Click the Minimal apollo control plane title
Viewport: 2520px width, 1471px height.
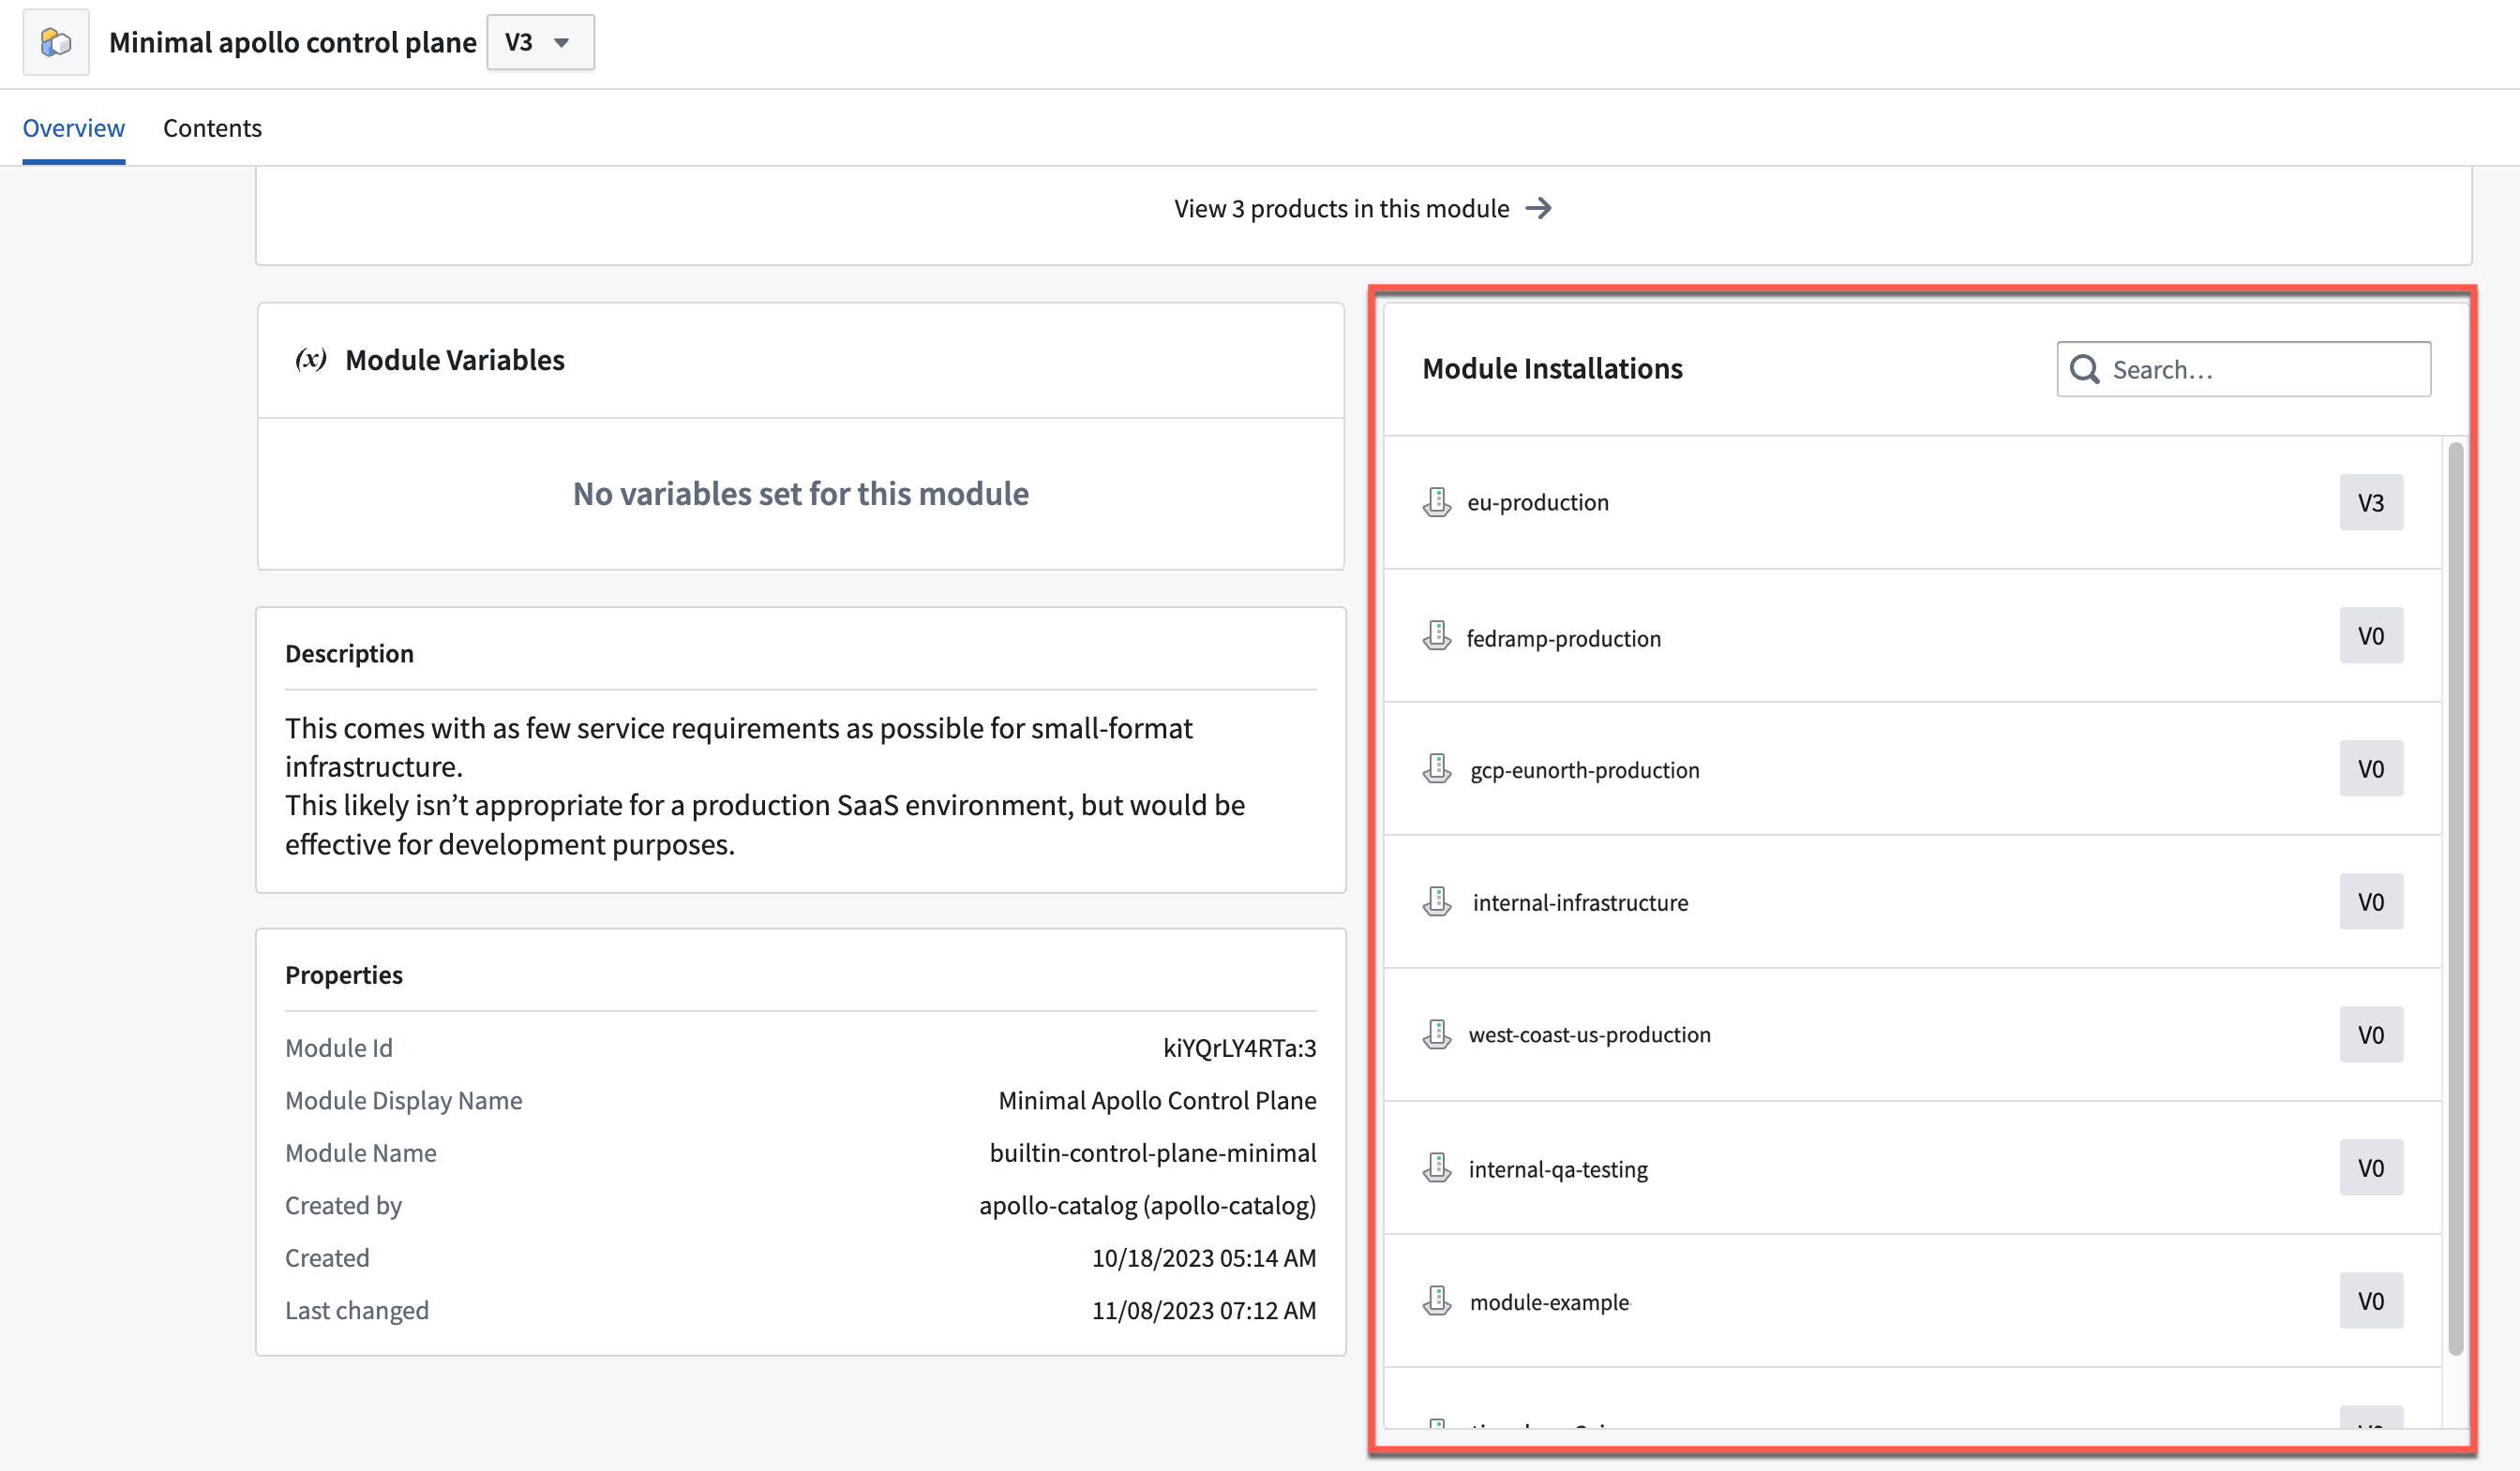(292, 42)
